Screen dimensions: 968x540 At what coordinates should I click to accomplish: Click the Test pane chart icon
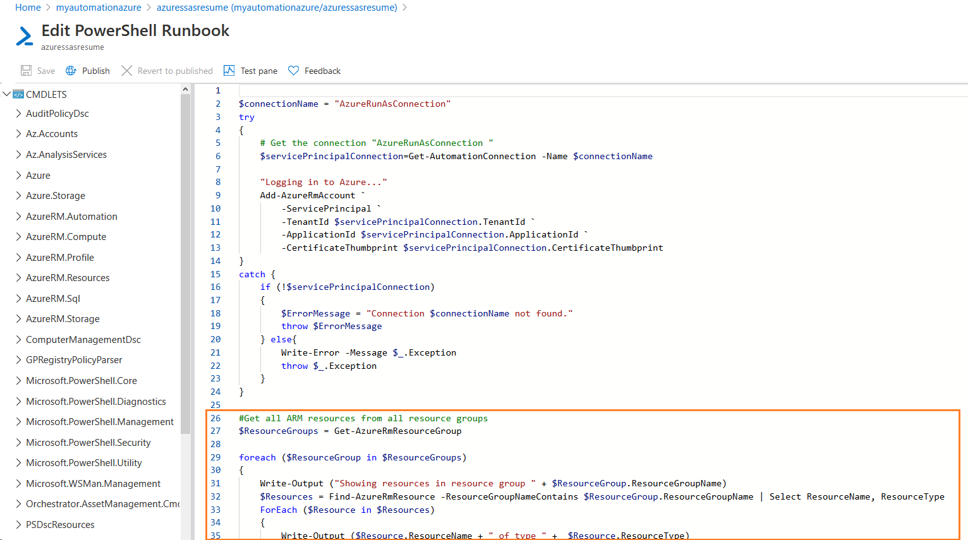tap(229, 71)
